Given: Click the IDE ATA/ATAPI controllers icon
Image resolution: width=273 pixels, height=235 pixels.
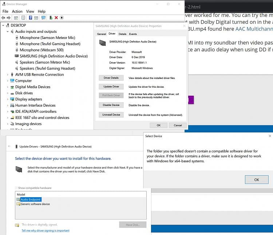Looking at the screenshot, I should coord(12,112).
